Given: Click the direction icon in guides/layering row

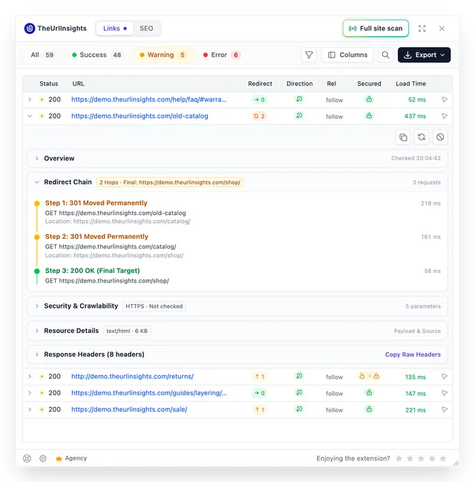Looking at the screenshot, I should click(x=299, y=392).
